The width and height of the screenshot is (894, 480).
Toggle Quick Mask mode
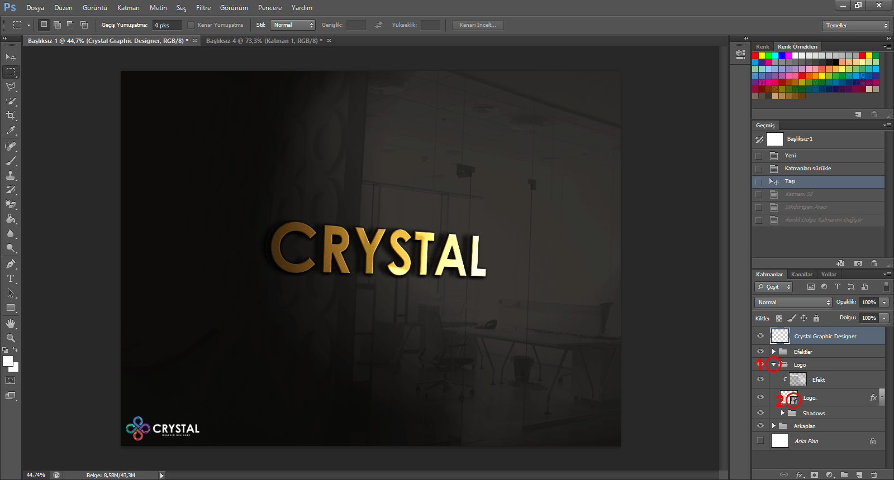click(x=11, y=381)
